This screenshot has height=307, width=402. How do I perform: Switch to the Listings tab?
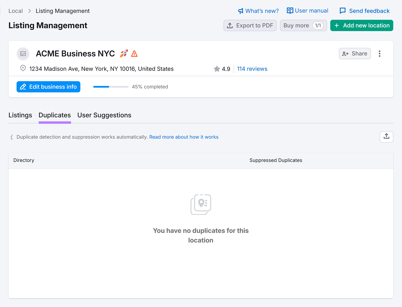pyautogui.click(x=20, y=115)
